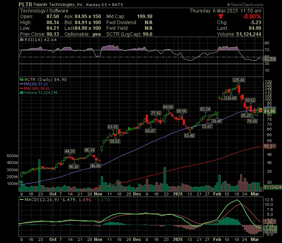Click the tall December volume spike bar
282x243 pixels.
(x=164, y=179)
